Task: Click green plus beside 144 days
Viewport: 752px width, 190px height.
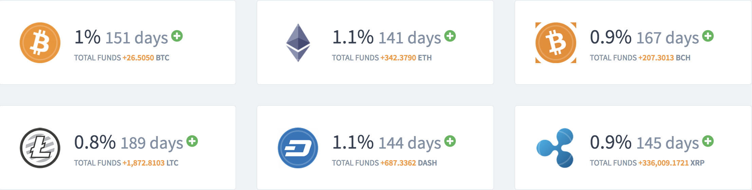Action: click(450, 141)
